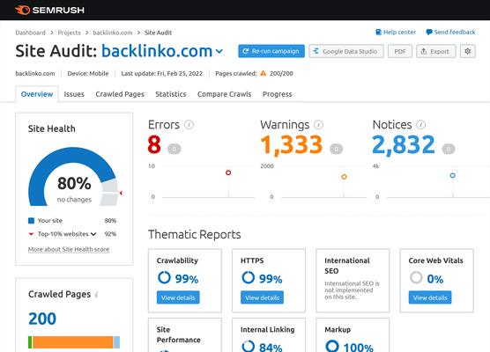The height and width of the screenshot is (352, 490).
Task: Click the Google Data Studio button
Action: (346, 51)
